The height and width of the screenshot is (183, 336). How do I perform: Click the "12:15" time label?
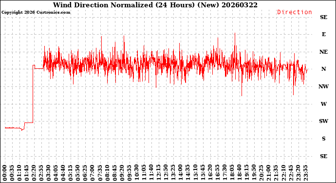coord(159,173)
